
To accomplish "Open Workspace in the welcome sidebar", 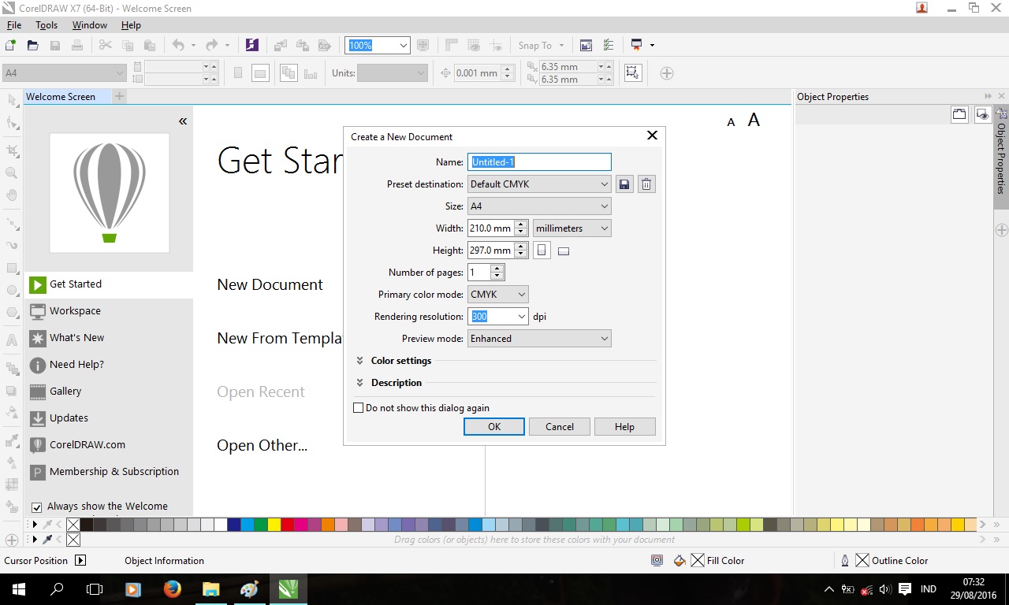I will pos(109,311).
